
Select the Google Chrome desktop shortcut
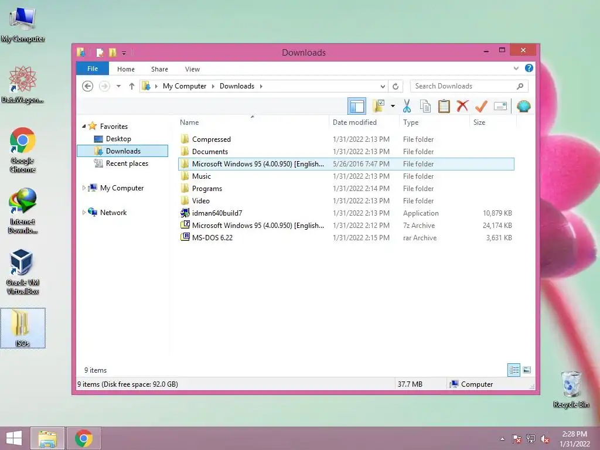tap(23, 150)
